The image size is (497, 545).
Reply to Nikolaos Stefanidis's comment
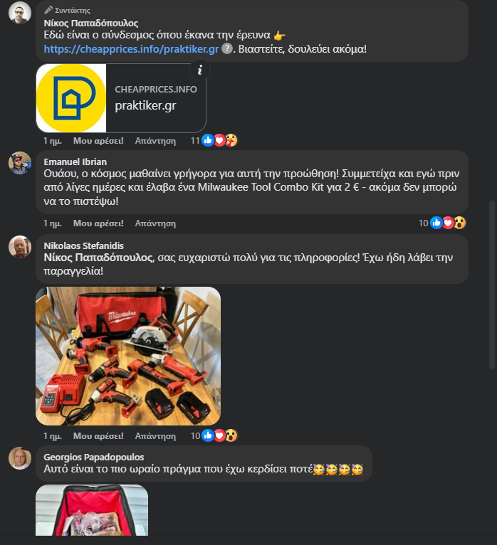[x=155, y=436]
